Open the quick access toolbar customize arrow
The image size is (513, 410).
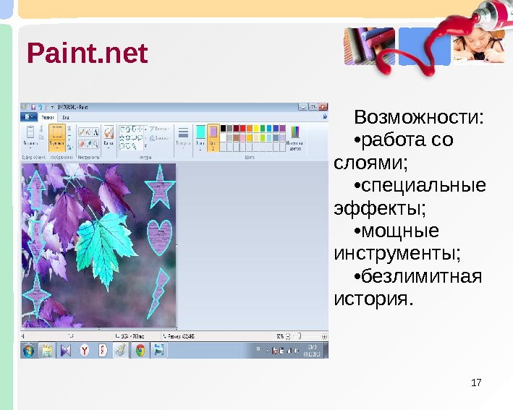click(x=53, y=107)
